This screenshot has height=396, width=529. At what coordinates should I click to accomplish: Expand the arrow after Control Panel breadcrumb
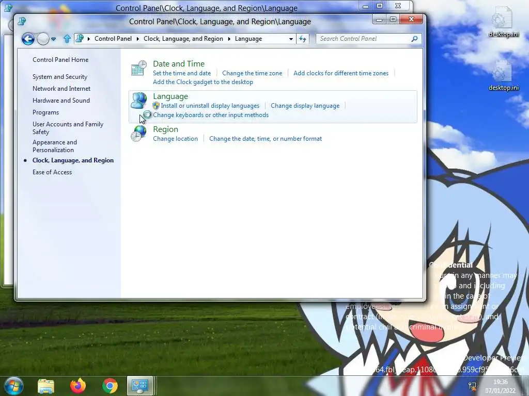pyautogui.click(x=137, y=39)
